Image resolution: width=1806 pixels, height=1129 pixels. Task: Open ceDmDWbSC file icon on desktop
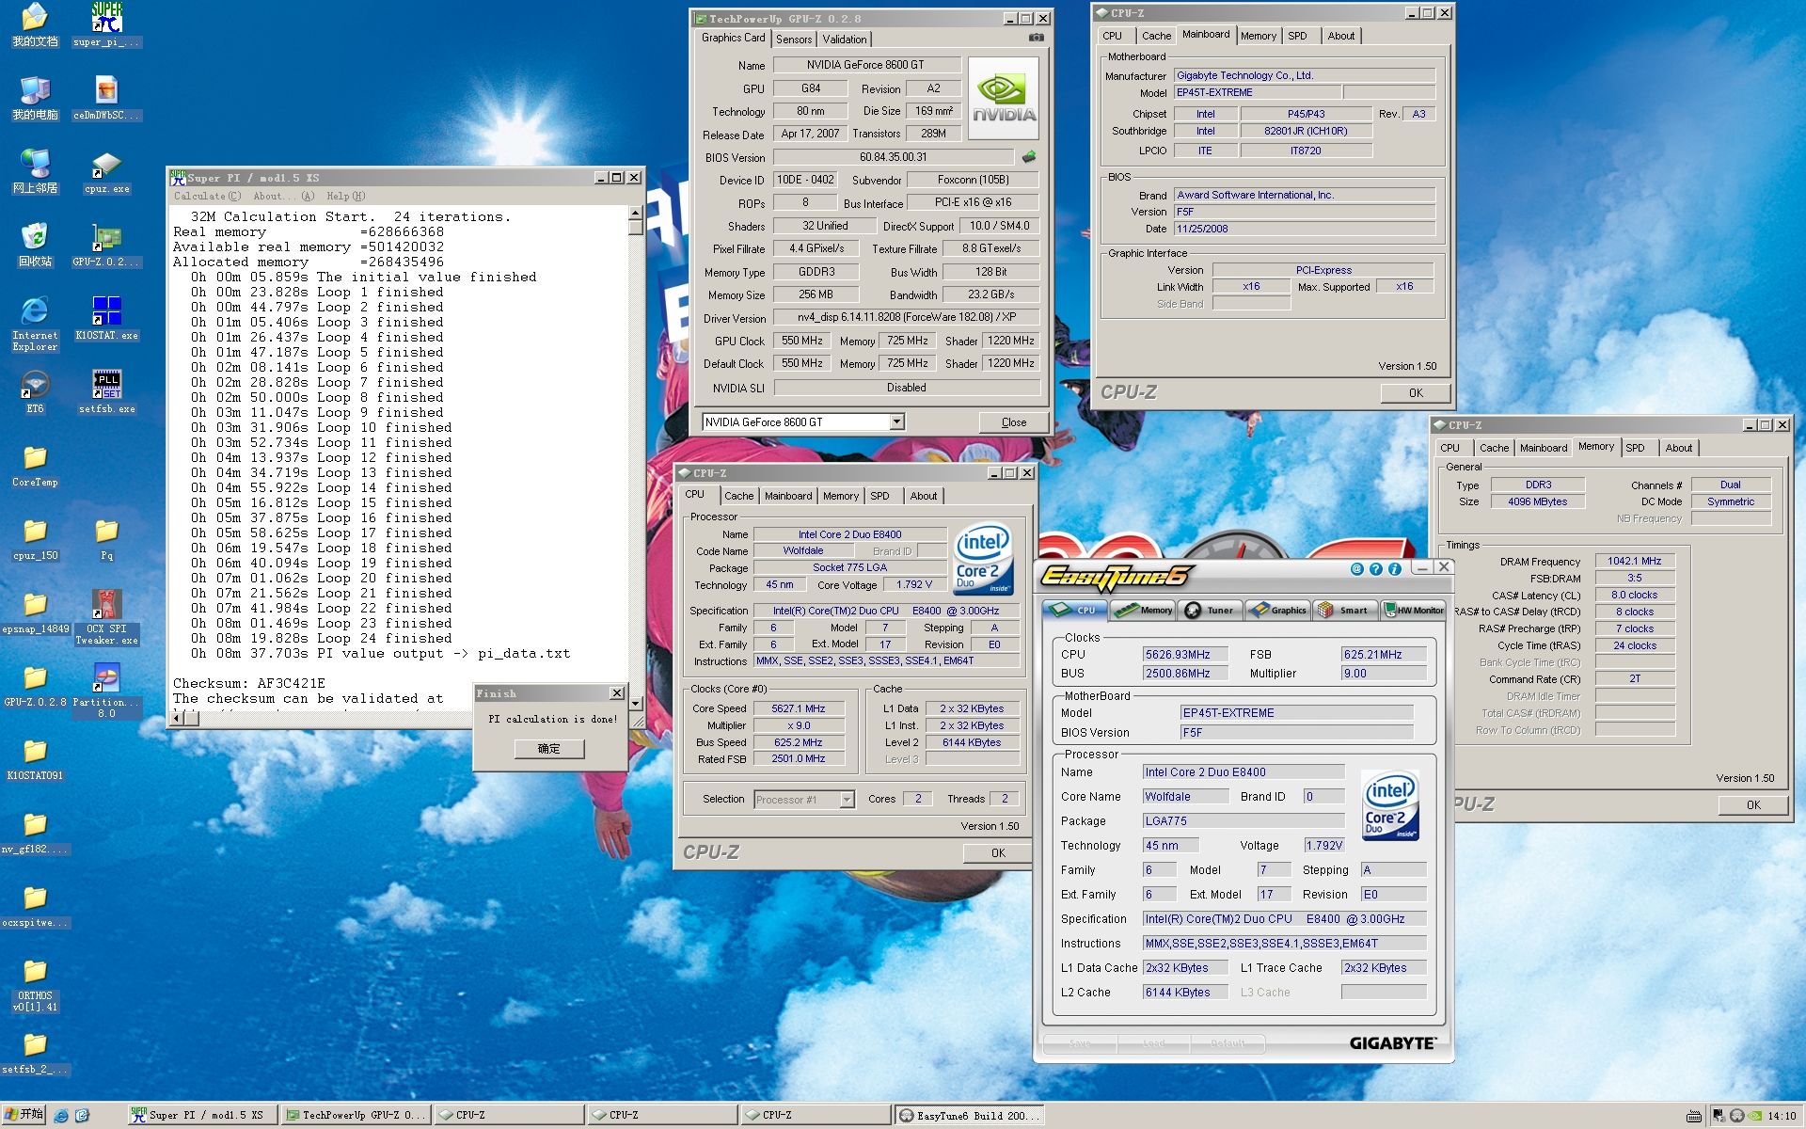106,98
